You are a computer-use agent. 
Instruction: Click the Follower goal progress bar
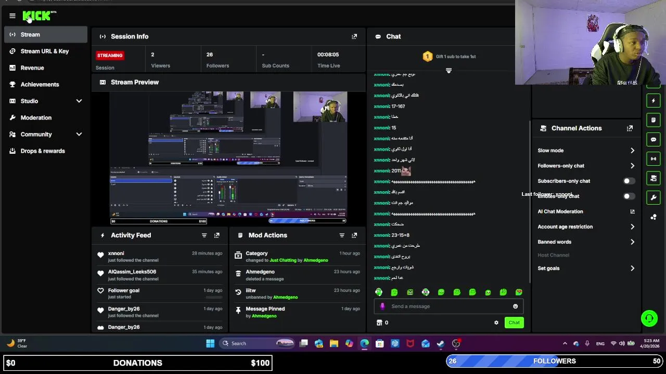click(x=214, y=297)
